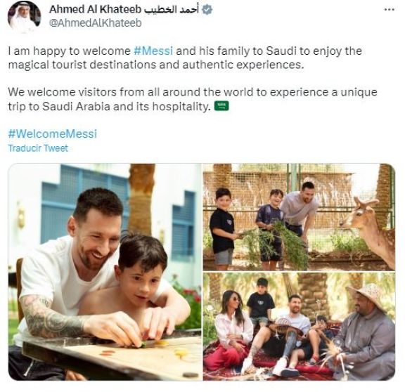
Task: Click the wooden game board in the photo
Action: coord(114,358)
